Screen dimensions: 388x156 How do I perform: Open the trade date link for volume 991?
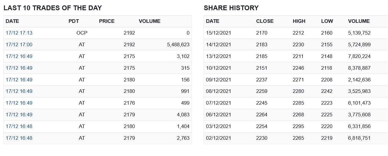19,91
